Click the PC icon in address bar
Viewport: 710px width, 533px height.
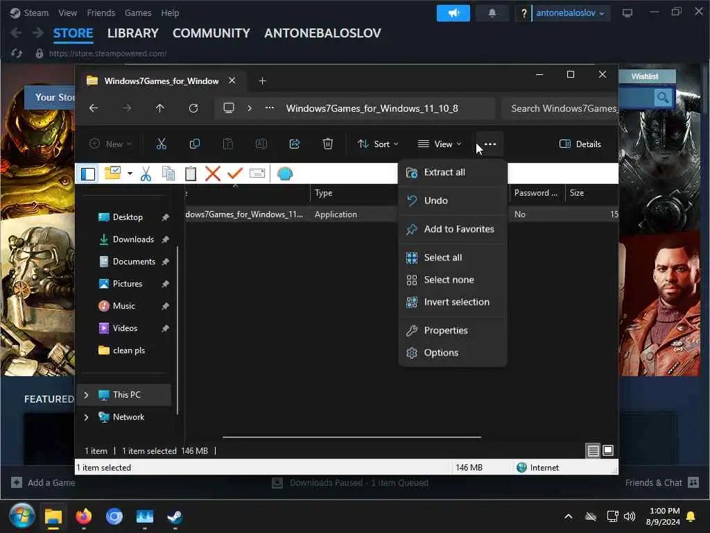(x=229, y=108)
